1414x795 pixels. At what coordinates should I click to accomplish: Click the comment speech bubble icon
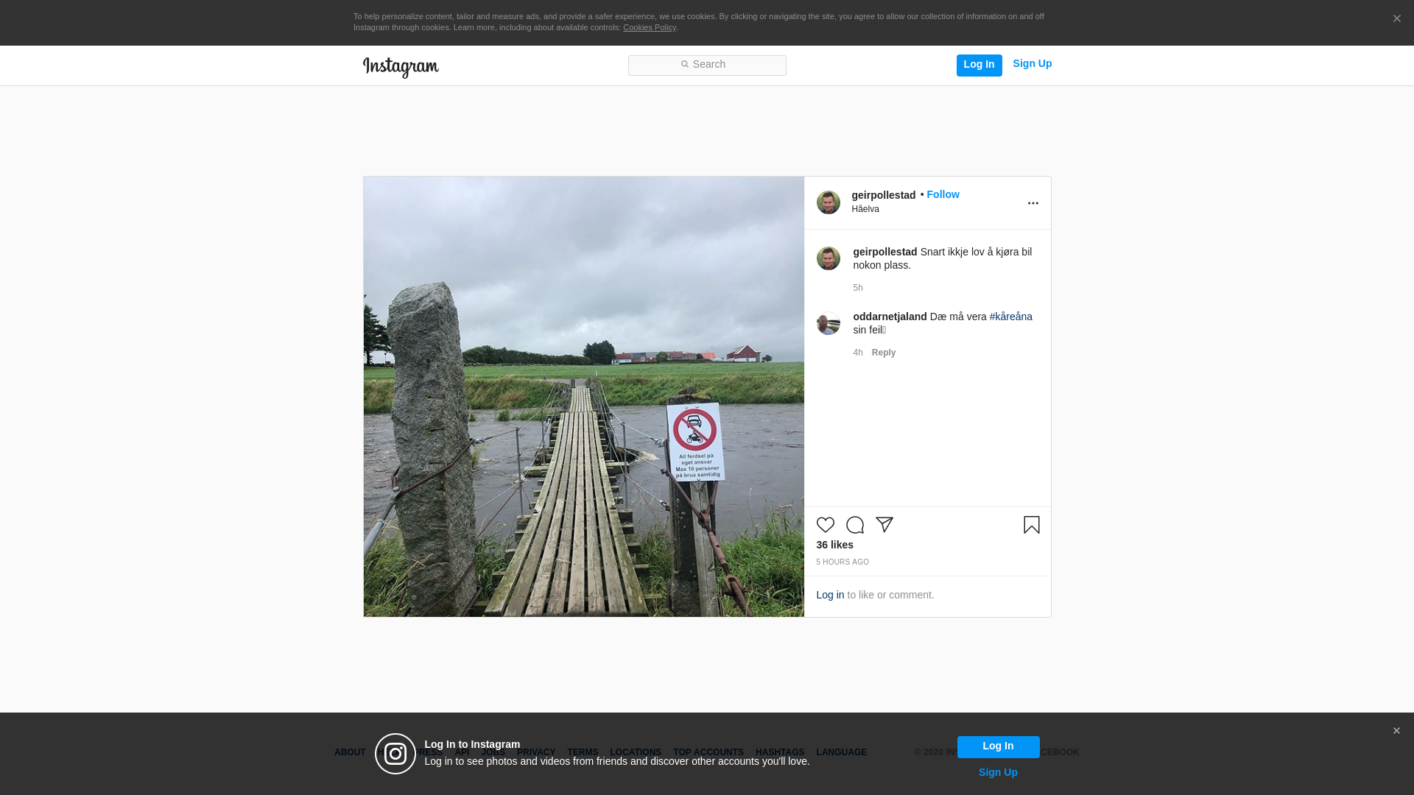coord(854,525)
